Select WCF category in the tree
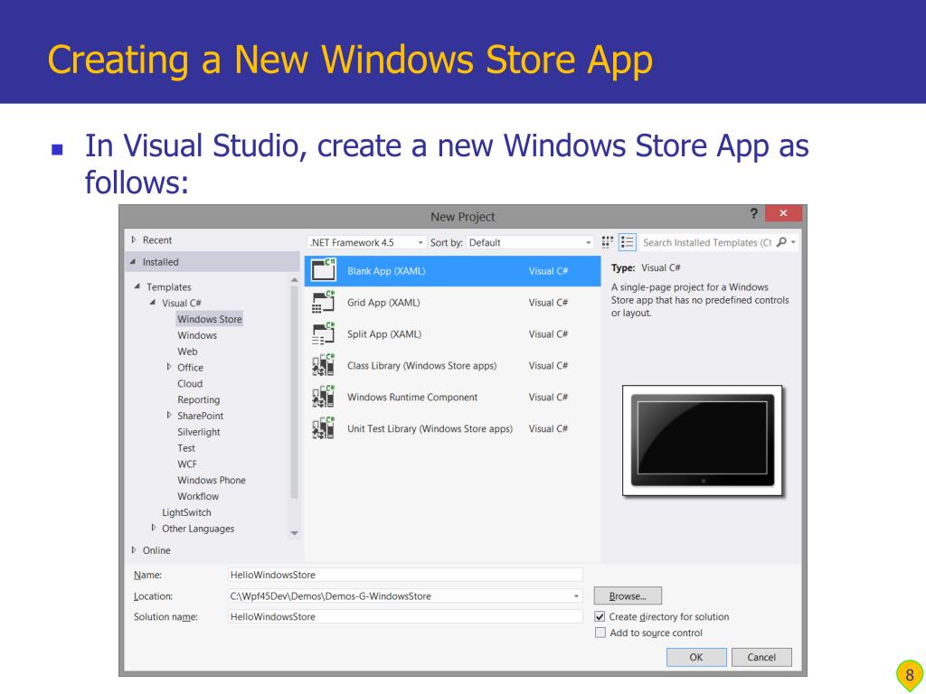This screenshot has width=926, height=694. tap(187, 464)
